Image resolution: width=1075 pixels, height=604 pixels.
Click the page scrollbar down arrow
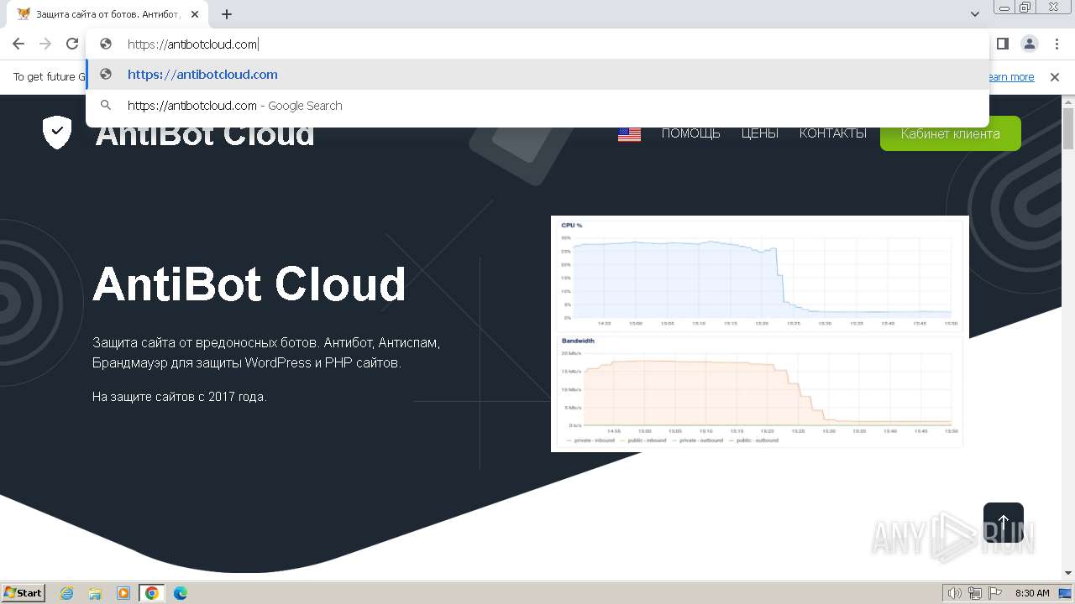[x=1068, y=573]
